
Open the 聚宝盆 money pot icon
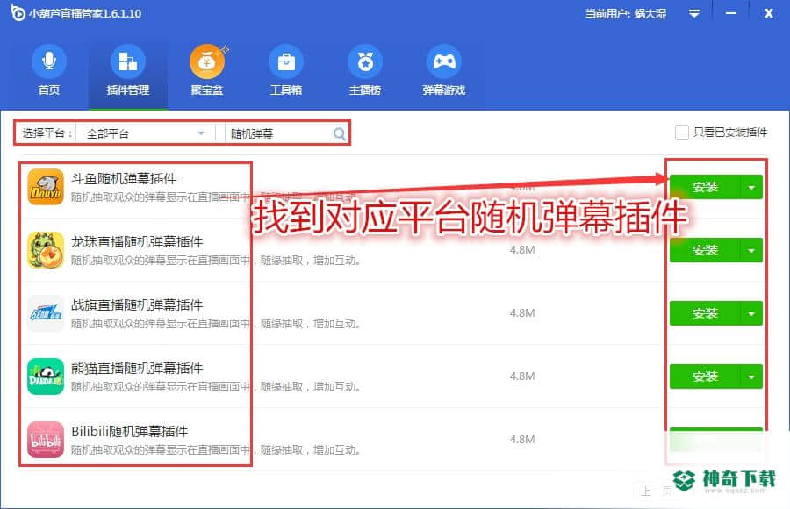(x=207, y=61)
